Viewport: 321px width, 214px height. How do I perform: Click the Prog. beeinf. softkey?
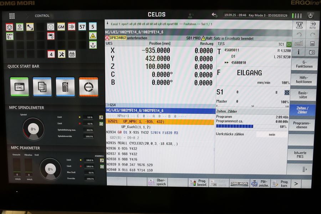coord(198,183)
